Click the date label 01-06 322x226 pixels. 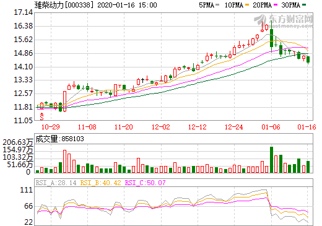(271, 127)
